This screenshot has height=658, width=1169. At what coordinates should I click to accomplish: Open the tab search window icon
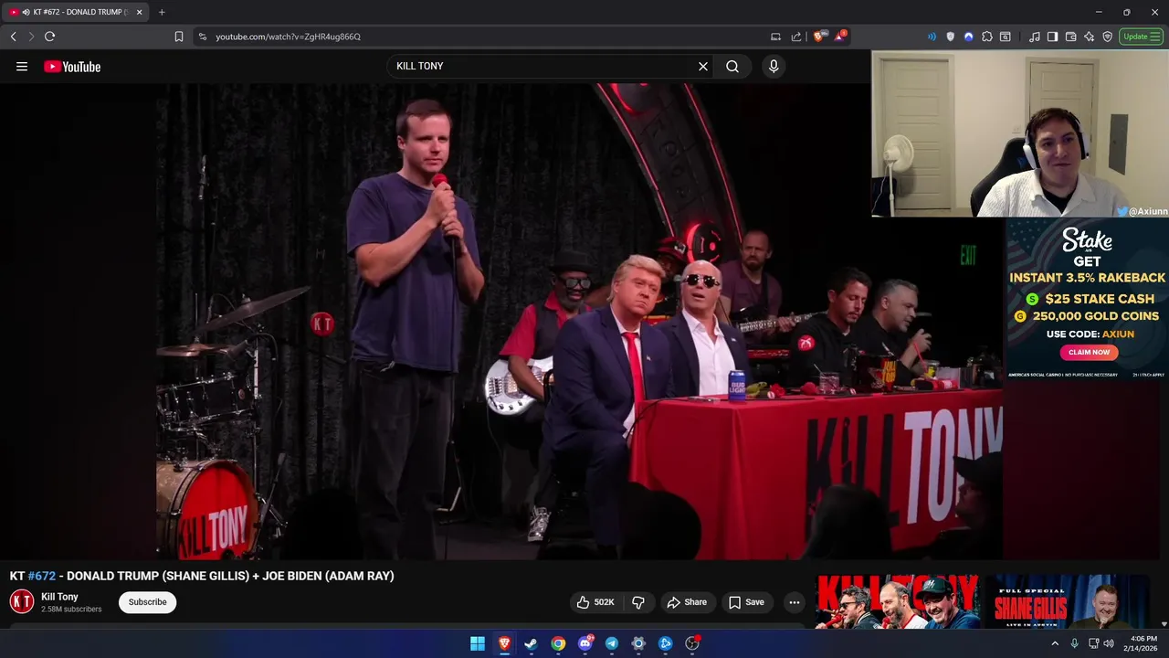1006,37
